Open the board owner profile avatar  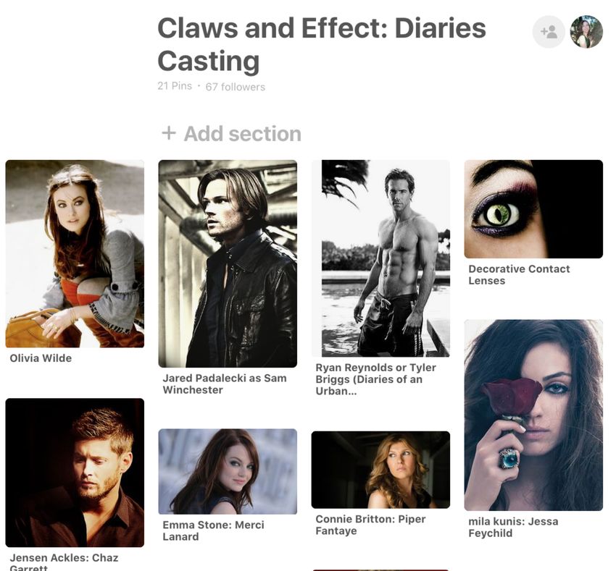pyautogui.click(x=586, y=32)
